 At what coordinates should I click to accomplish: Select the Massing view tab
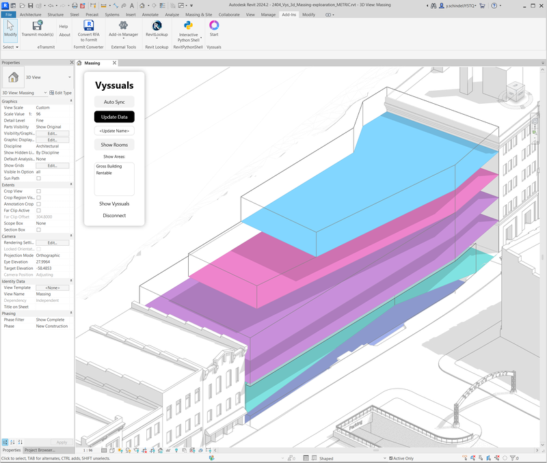pyautogui.click(x=92, y=63)
